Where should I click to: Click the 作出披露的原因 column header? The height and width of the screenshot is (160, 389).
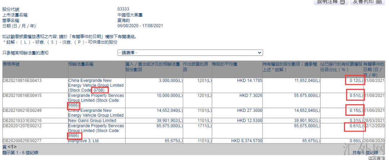[196, 67]
